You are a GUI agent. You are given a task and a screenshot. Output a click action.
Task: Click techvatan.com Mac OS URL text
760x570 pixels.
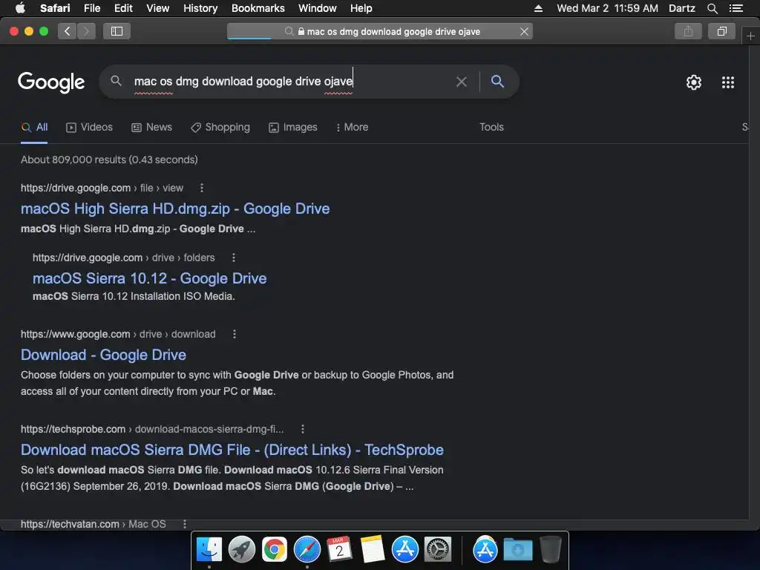coord(93,524)
